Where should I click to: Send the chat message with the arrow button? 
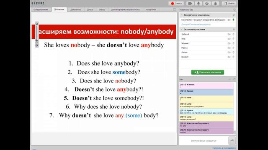tap(232, 140)
